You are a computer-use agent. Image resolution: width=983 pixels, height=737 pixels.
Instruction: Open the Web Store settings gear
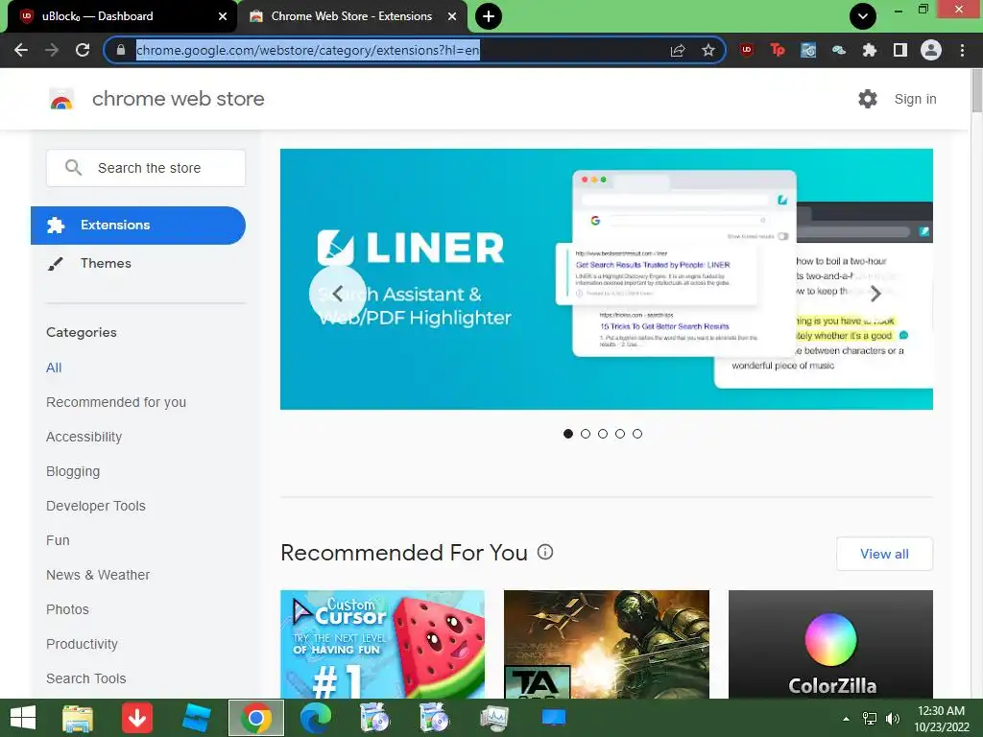[x=868, y=99]
